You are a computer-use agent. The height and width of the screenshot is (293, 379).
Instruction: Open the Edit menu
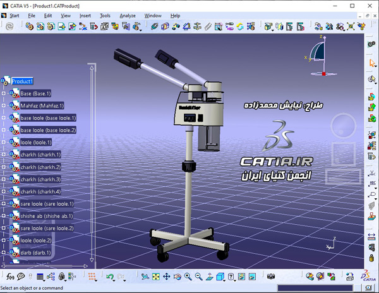point(48,16)
